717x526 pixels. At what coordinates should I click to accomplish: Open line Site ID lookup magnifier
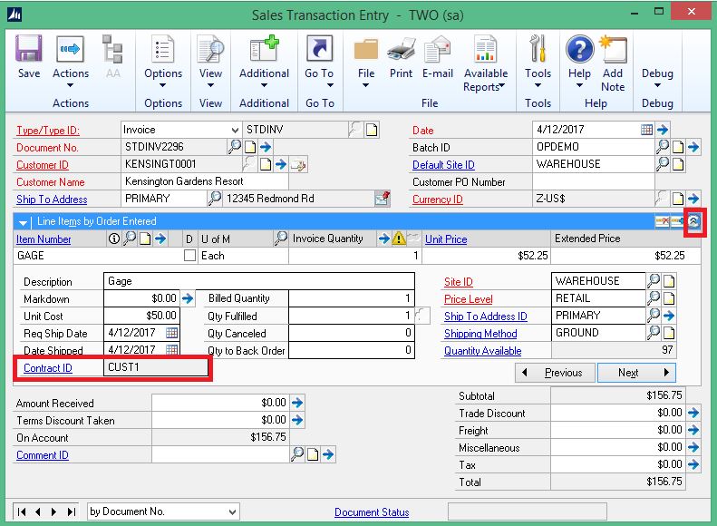[654, 281]
